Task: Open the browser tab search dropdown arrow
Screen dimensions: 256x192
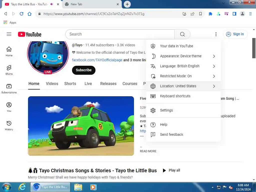Action: [223, 3]
